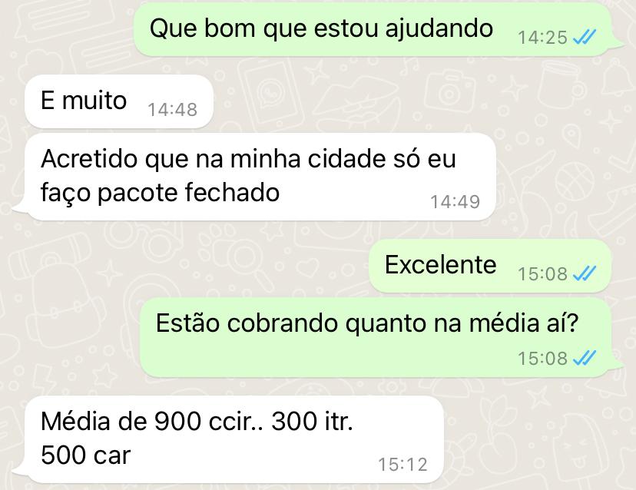The height and width of the screenshot is (490, 636).
Task: Click '300 itr.' in the last message
Action: tap(312, 421)
